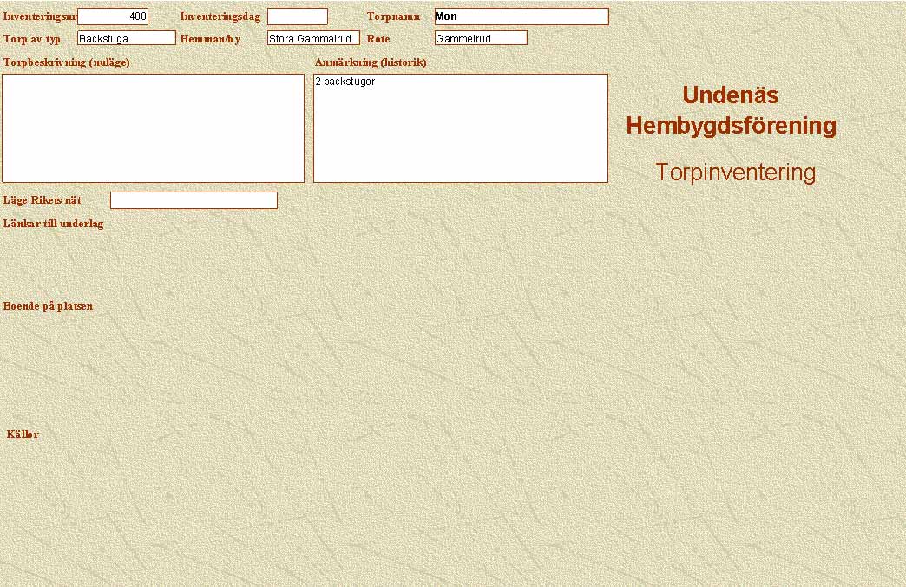Click the Länkar till underlag label
The image size is (906, 587).
click(54, 224)
